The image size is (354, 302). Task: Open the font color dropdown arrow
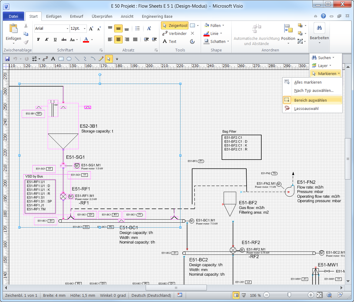coord(92,40)
